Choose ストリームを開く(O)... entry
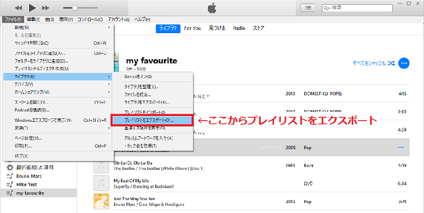The width and height of the screenshot is (424, 213). coord(58,102)
